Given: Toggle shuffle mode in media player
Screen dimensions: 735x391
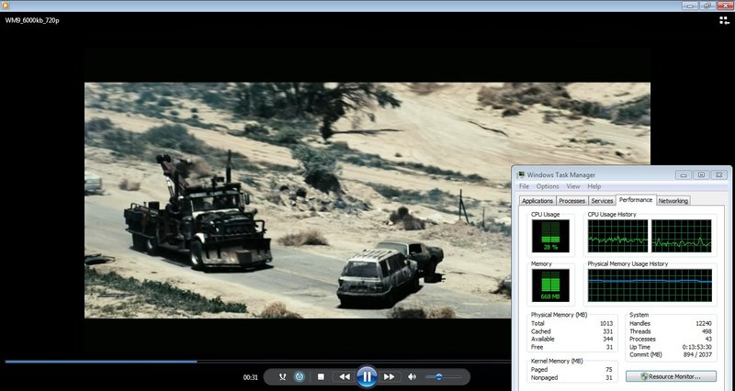Looking at the screenshot, I should tap(282, 377).
